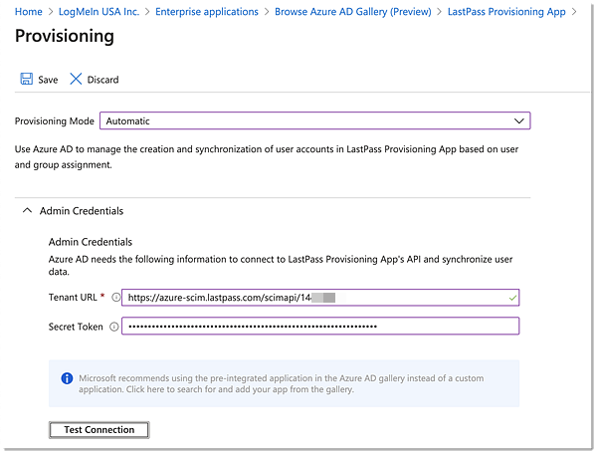This screenshot has width=597, height=454.
Task: Click the Tenant URL info icon
Action: point(115,298)
